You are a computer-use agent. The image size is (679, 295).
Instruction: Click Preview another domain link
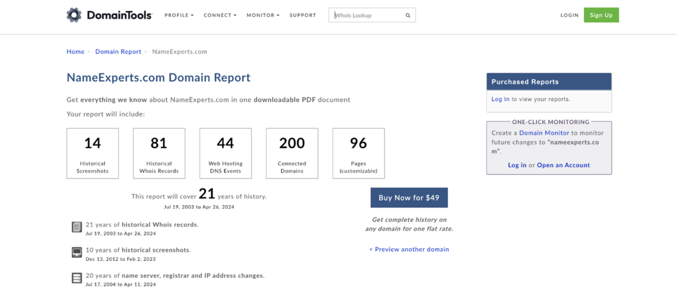pyautogui.click(x=409, y=250)
